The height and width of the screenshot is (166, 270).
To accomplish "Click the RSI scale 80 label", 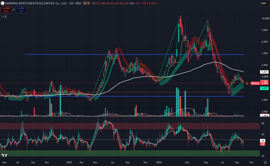I will tap(263, 123).
